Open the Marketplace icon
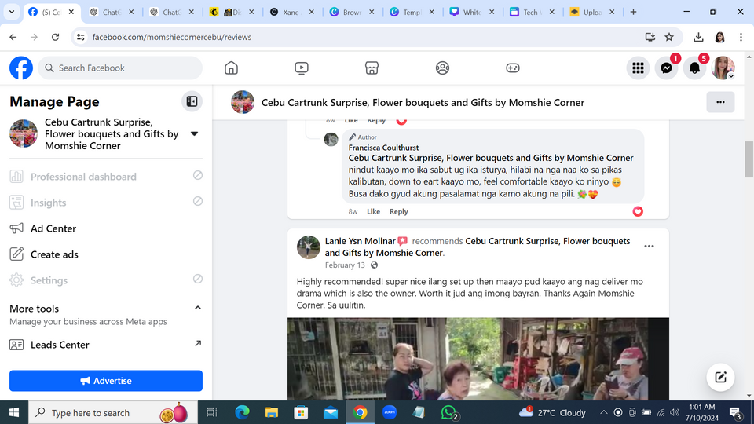 (372, 68)
